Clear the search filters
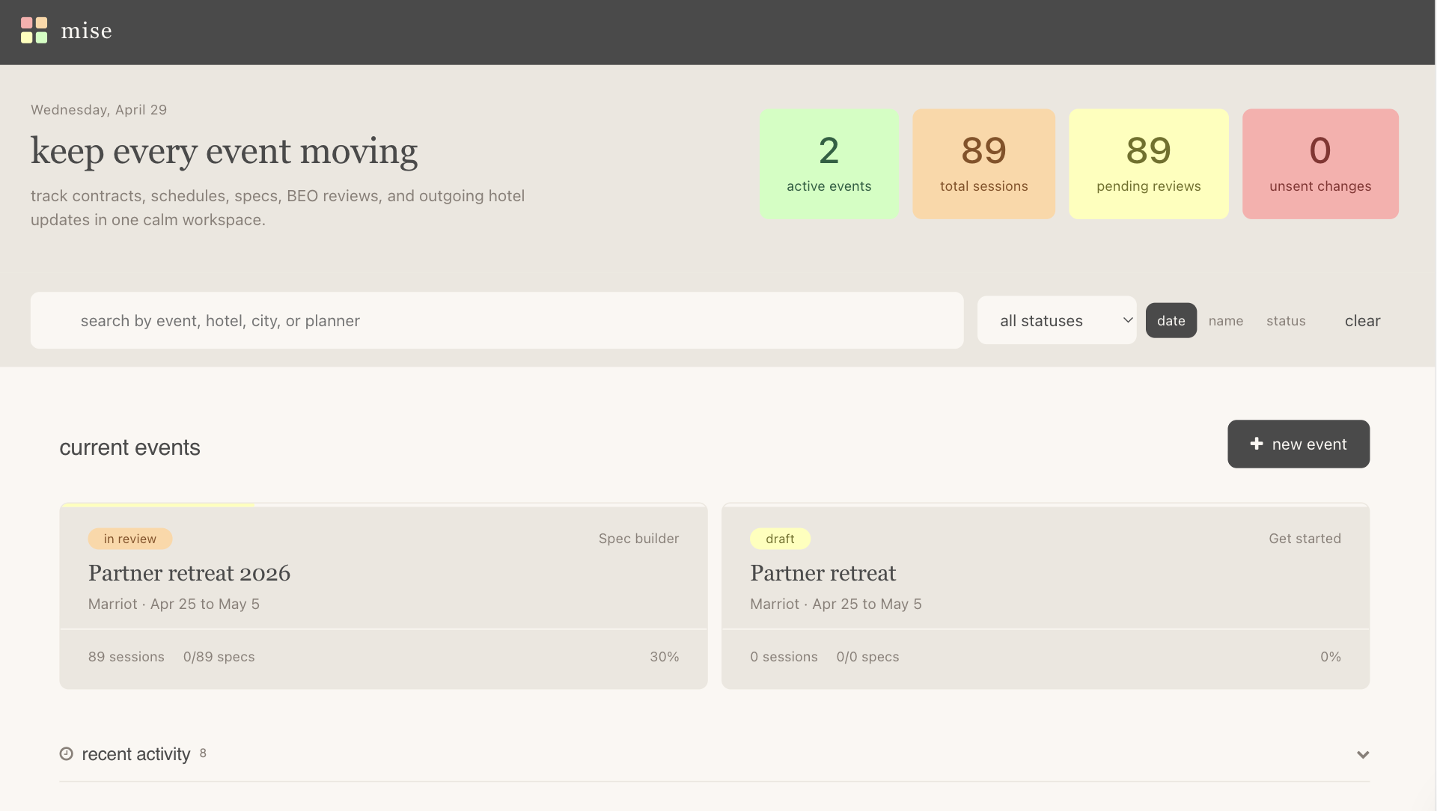Viewport: 1437px width, 811px height. click(x=1362, y=320)
